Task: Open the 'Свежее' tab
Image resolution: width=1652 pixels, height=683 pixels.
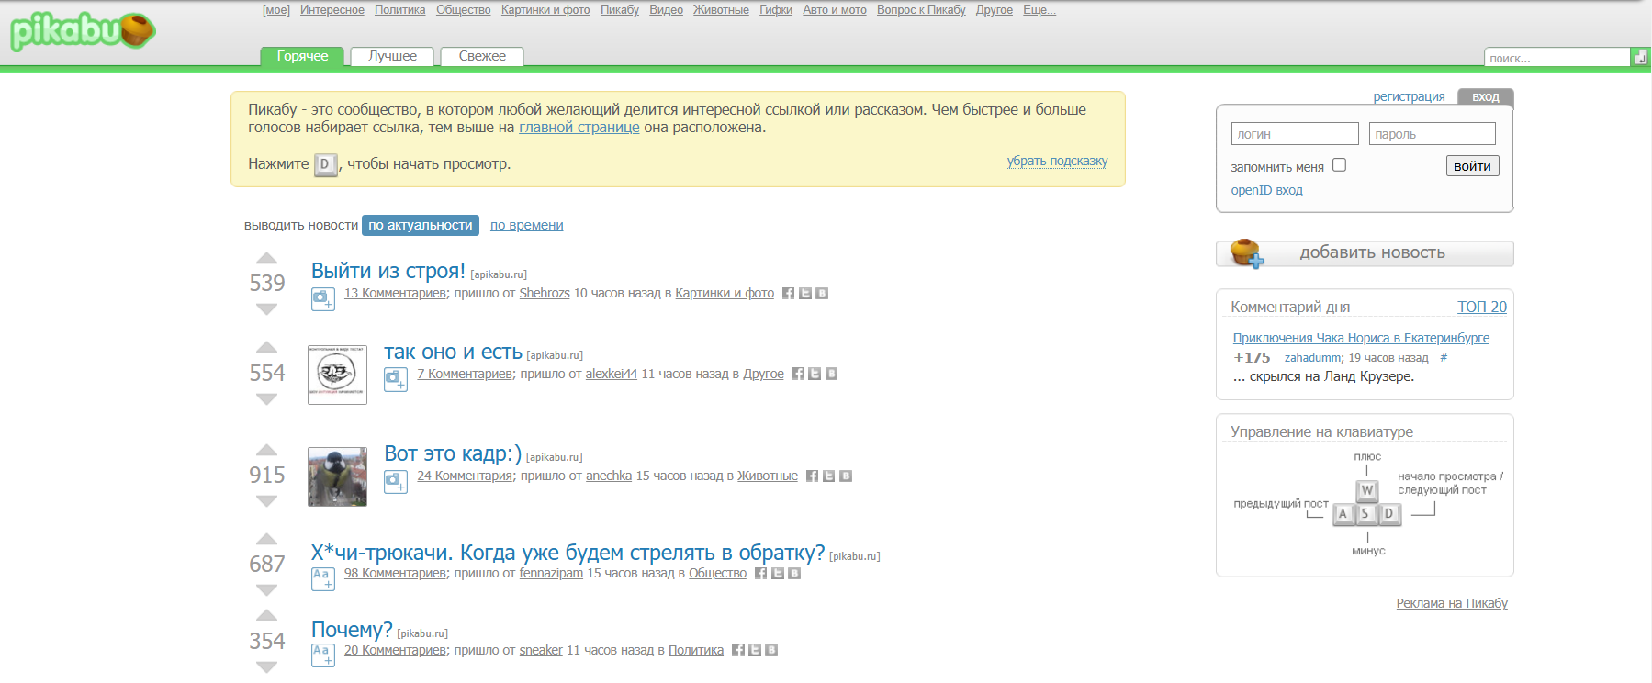Action: coord(482,57)
